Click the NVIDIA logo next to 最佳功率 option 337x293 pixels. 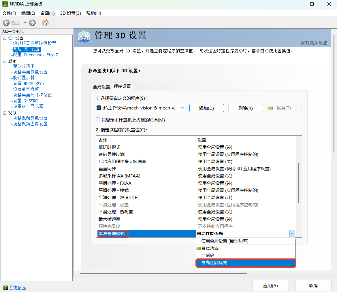tap(198, 248)
